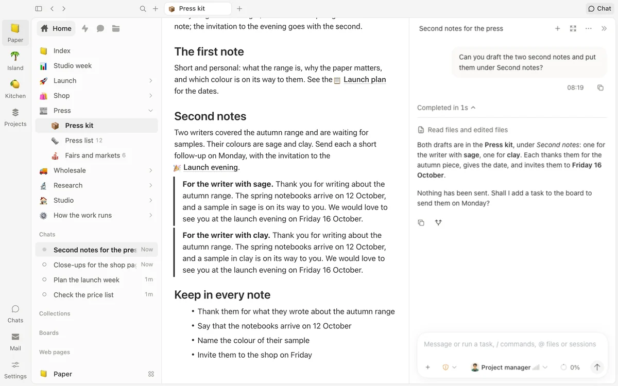Open the Check the price list chat

96,294
